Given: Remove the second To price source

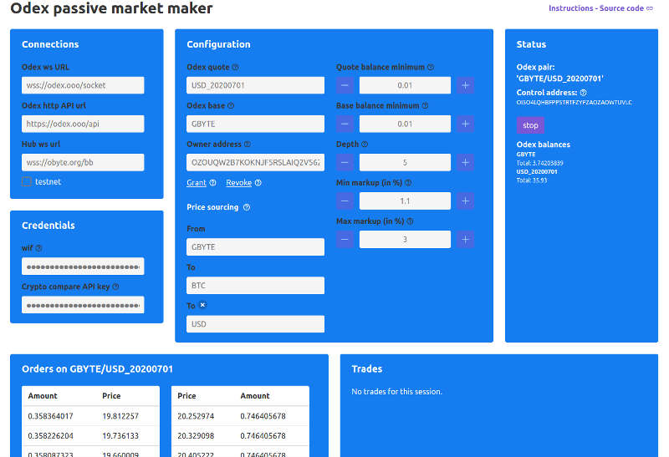Looking at the screenshot, I should point(202,305).
